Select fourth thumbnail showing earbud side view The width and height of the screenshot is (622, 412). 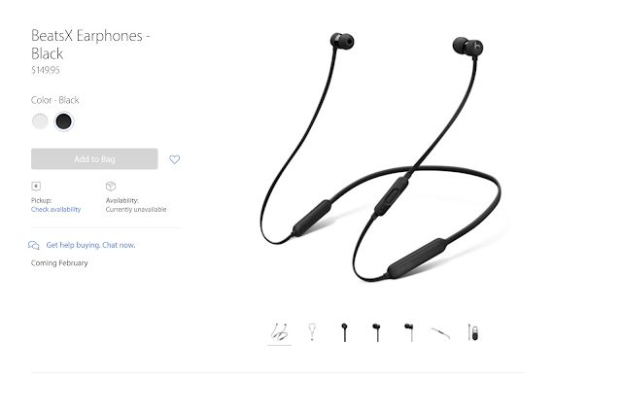point(376,332)
